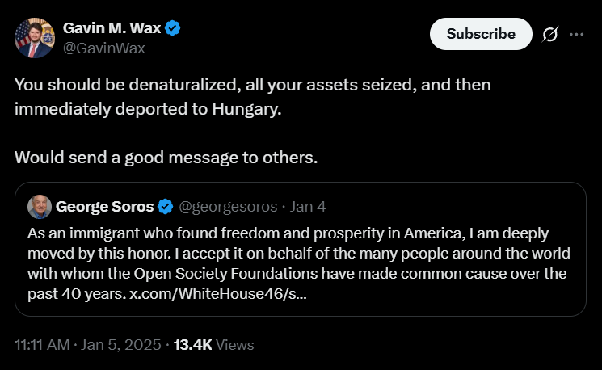The width and height of the screenshot is (602, 370).
Task: Click the Grok slashed-circle icon
Action: [x=550, y=34]
